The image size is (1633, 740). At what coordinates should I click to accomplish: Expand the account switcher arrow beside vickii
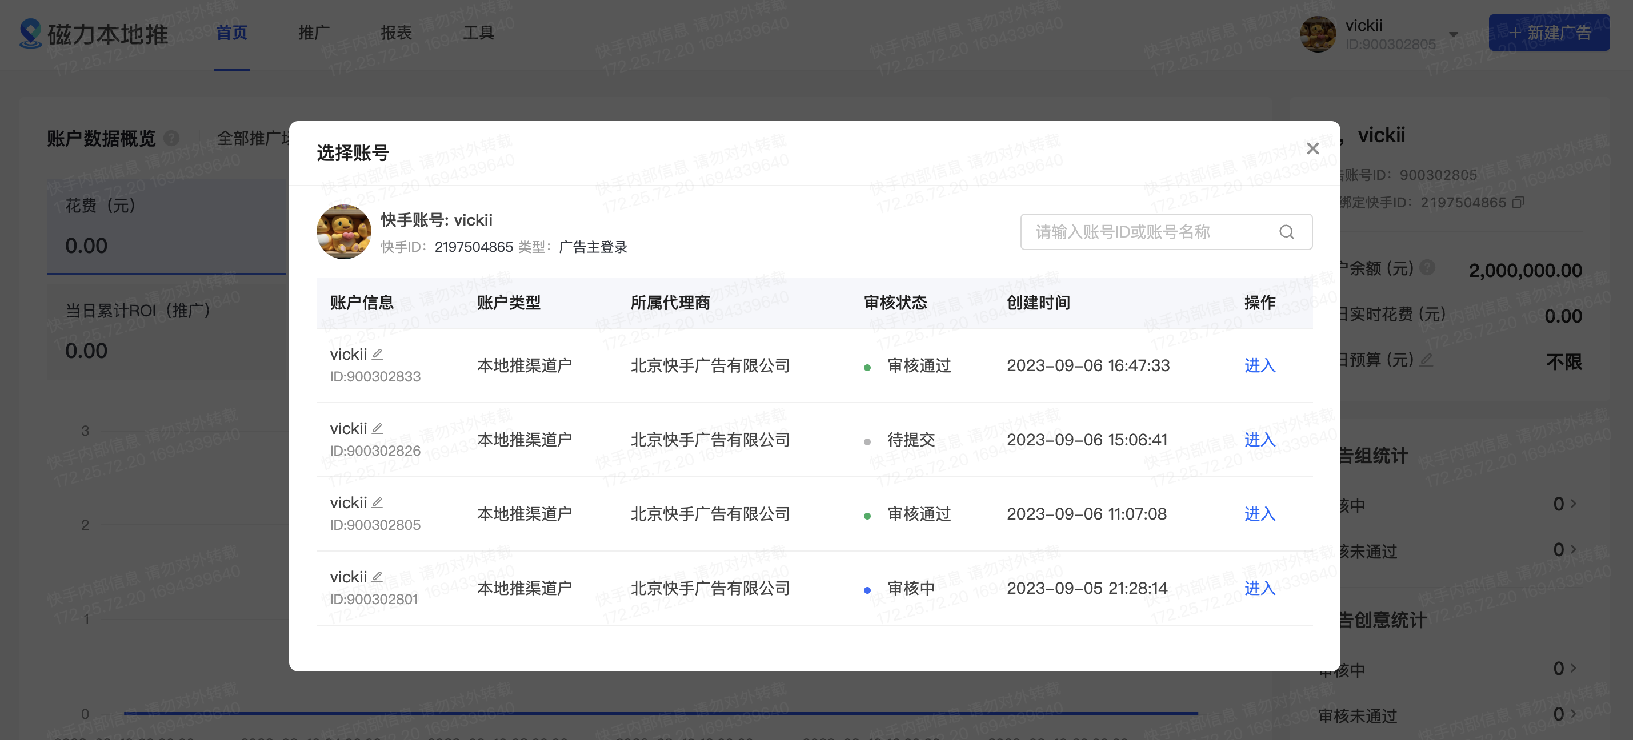(1453, 33)
